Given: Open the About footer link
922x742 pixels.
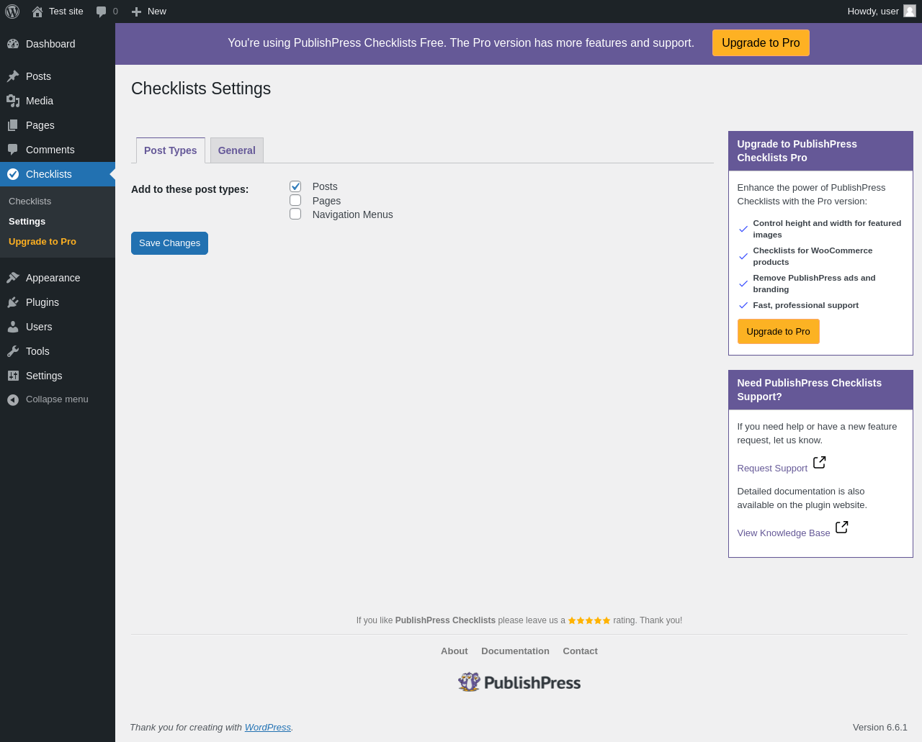Looking at the screenshot, I should (455, 651).
